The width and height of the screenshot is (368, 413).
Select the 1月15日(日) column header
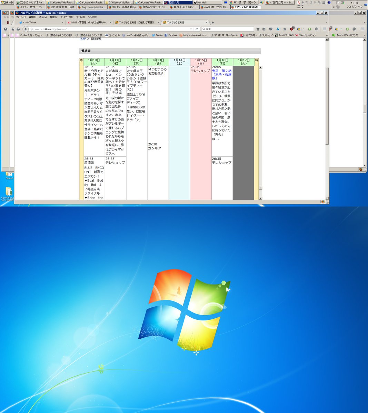[201, 62]
